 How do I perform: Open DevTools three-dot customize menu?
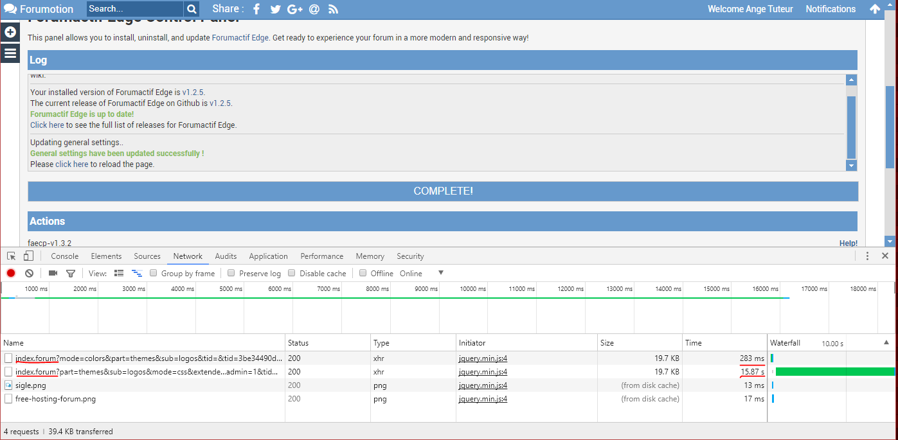(x=867, y=256)
